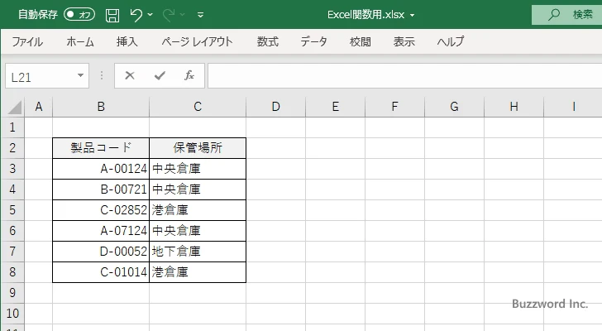The height and width of the screenshot is (331, 602).
Task: Select column C header
Action: click(198, 107)
